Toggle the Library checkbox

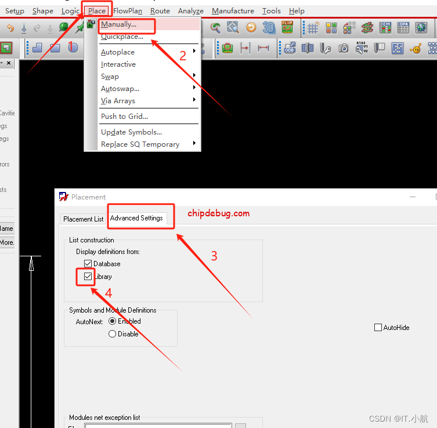[x=88, y=277]
